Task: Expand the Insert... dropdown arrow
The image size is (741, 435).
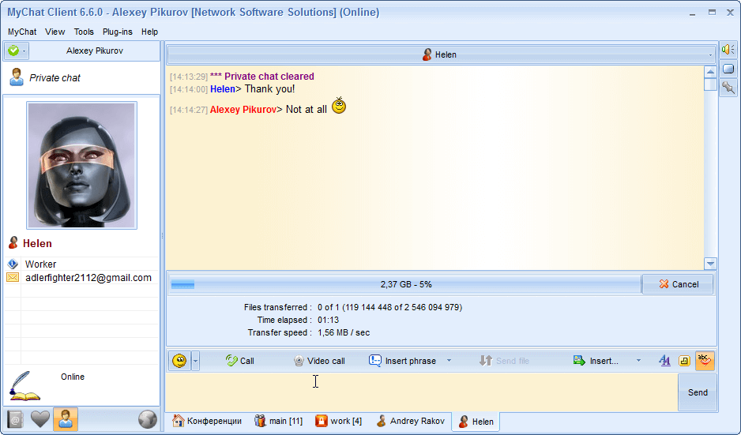Action: [x=638, y=361]
